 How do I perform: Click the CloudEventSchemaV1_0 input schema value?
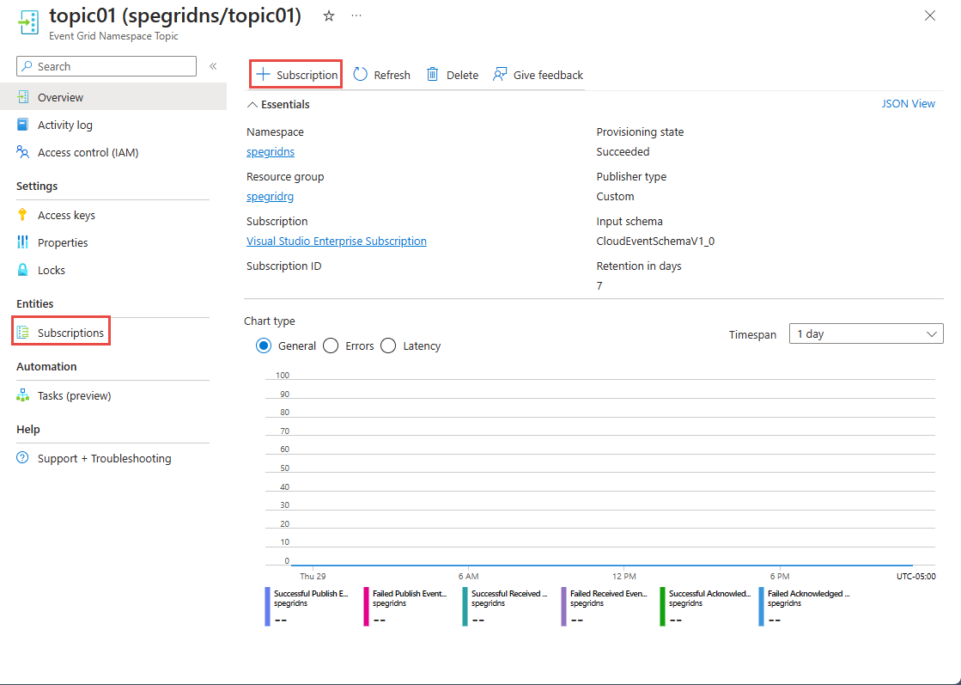(x=655, y=241)
